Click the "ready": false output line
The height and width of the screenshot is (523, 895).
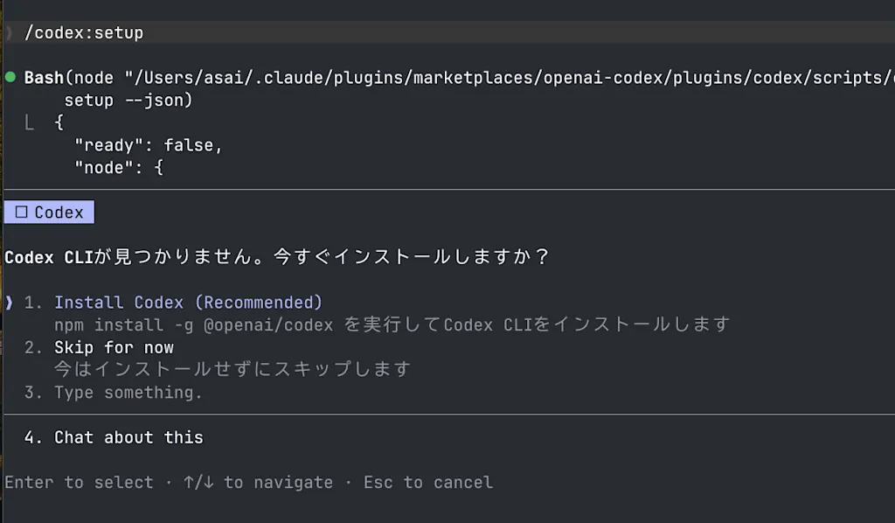(x=149, y=145)
